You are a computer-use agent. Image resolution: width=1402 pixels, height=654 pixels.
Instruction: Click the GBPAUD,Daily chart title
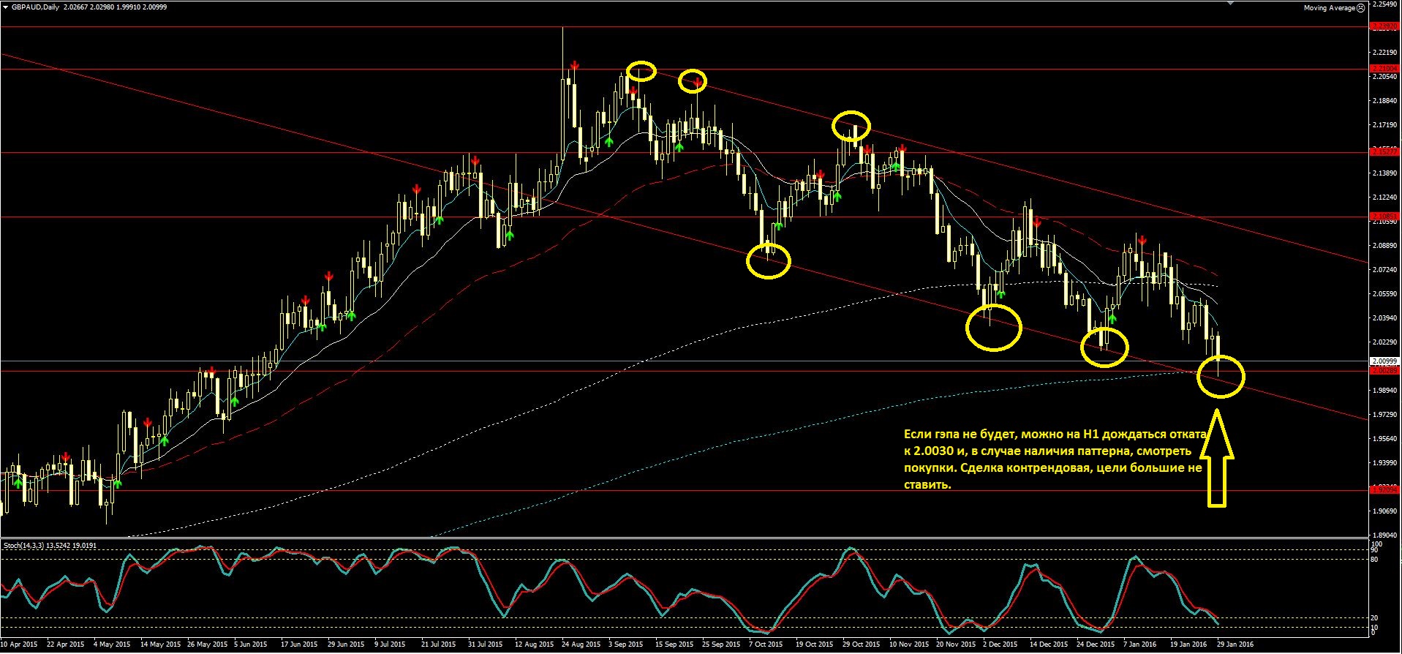click(36, 7)
